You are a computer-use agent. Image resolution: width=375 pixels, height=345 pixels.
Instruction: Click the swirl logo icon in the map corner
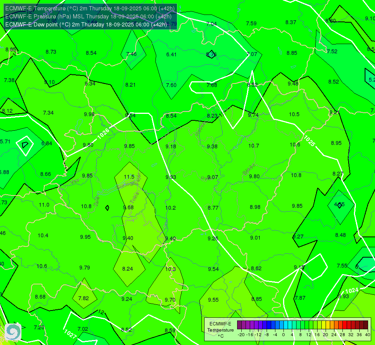click(13, 332)
